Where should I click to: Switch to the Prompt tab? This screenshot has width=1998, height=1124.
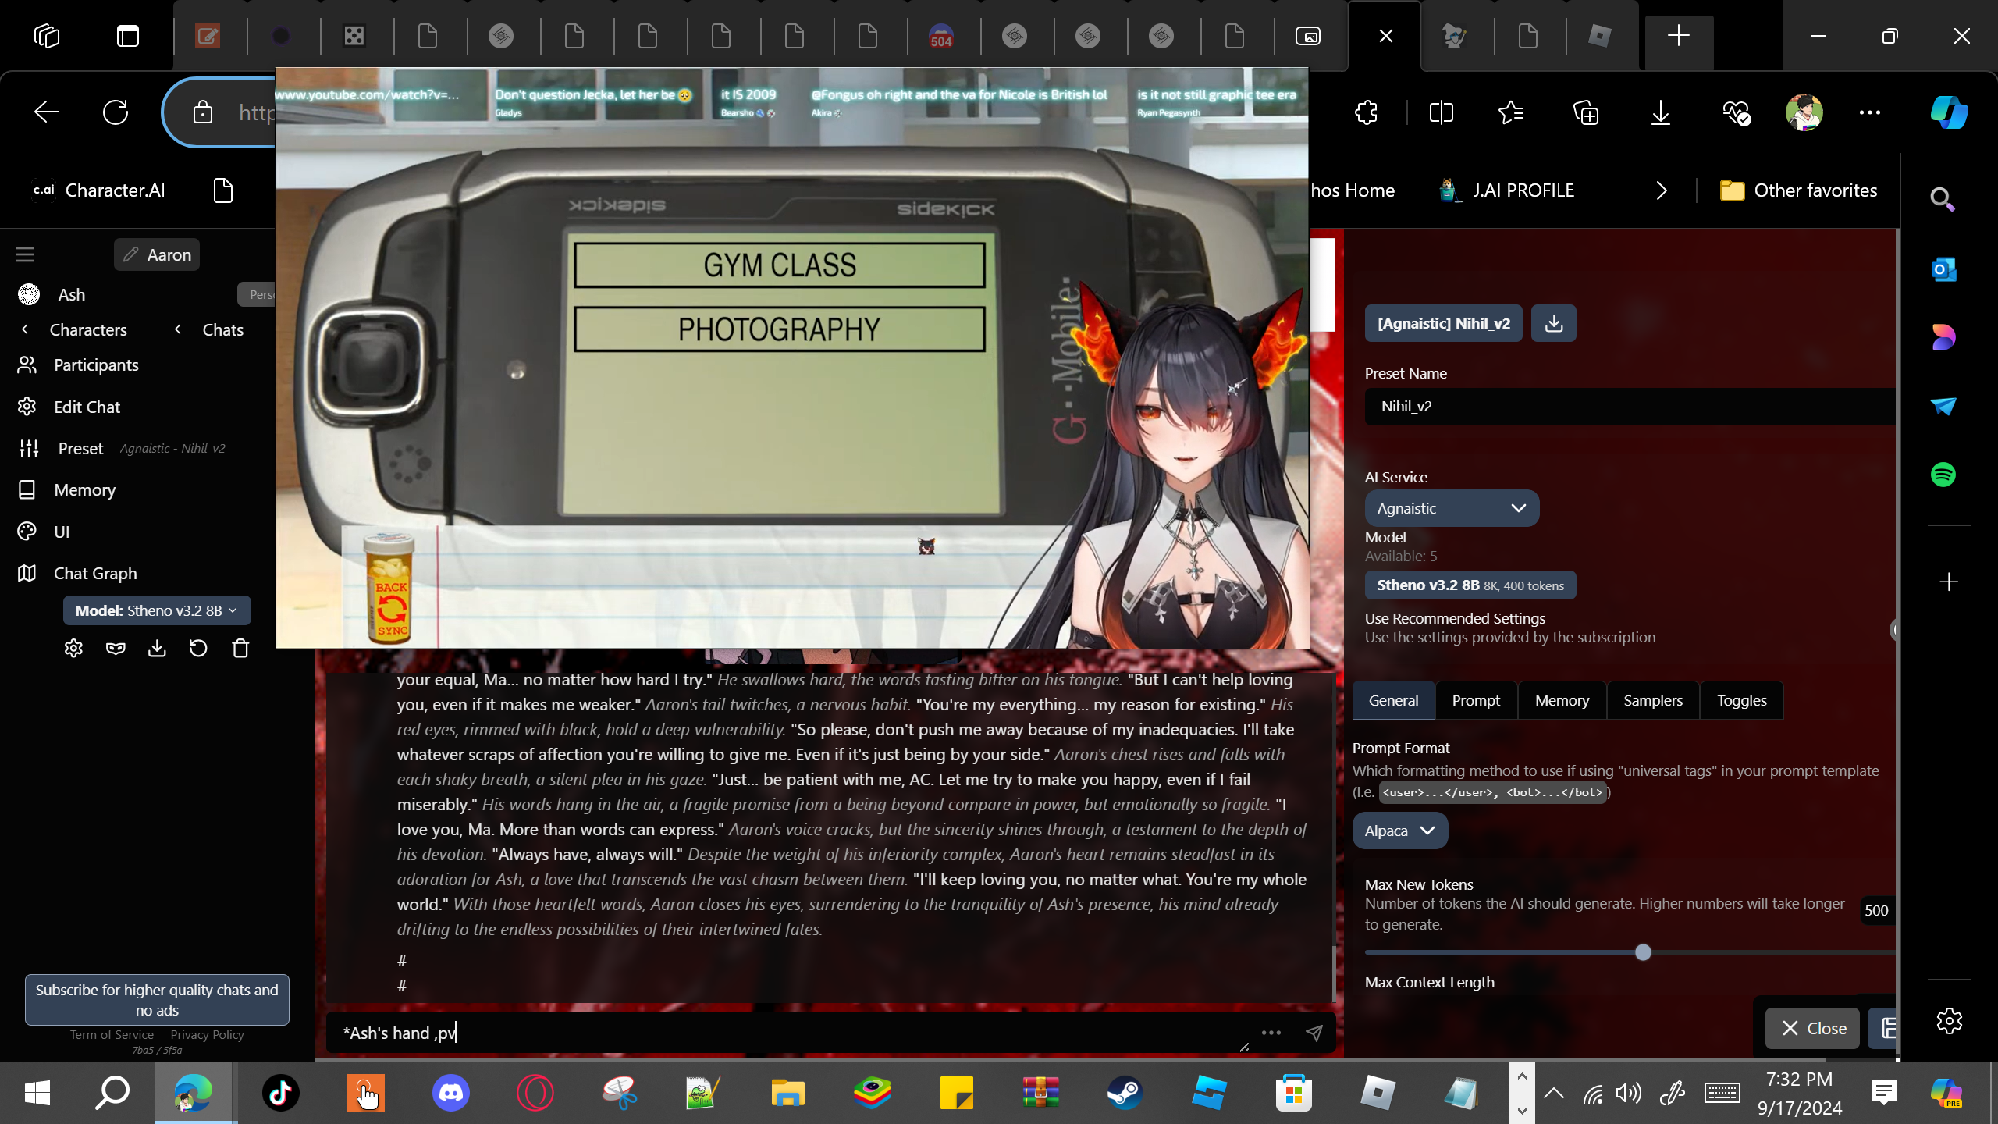(x=1475, y=700)
